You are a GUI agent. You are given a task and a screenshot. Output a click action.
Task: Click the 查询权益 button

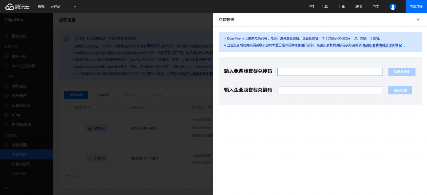pyautogui.click(x=400, y=90)
